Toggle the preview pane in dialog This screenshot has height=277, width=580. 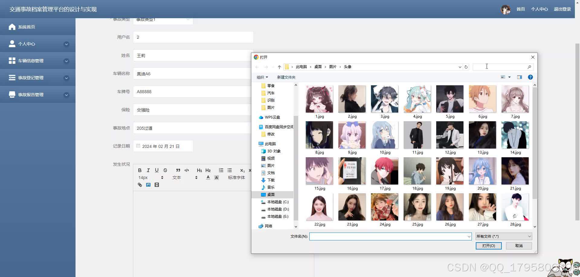pyautogui.click(x=520, y=77)
